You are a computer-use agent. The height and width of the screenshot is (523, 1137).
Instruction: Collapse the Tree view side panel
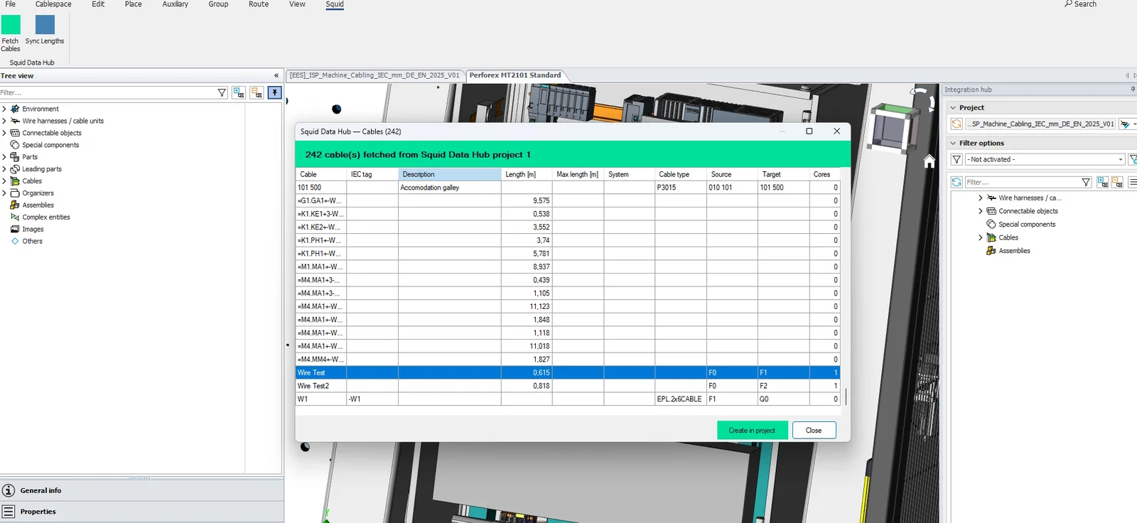tap(276, 75)
